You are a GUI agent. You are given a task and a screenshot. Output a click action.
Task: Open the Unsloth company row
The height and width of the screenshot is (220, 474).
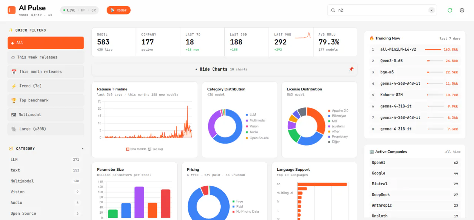pyautogui.click(x=415, y=216)
